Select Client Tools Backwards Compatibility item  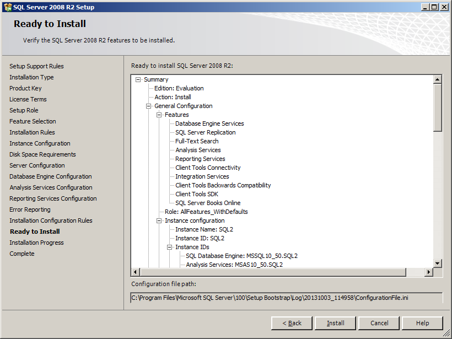[223, 185]
